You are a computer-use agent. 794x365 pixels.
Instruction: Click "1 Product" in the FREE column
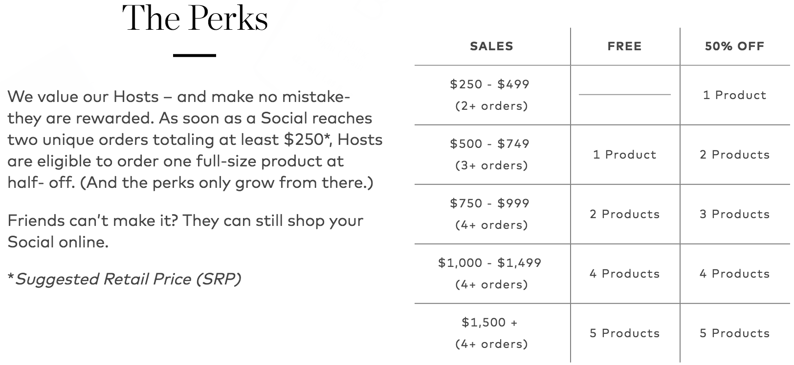[624, 155]
